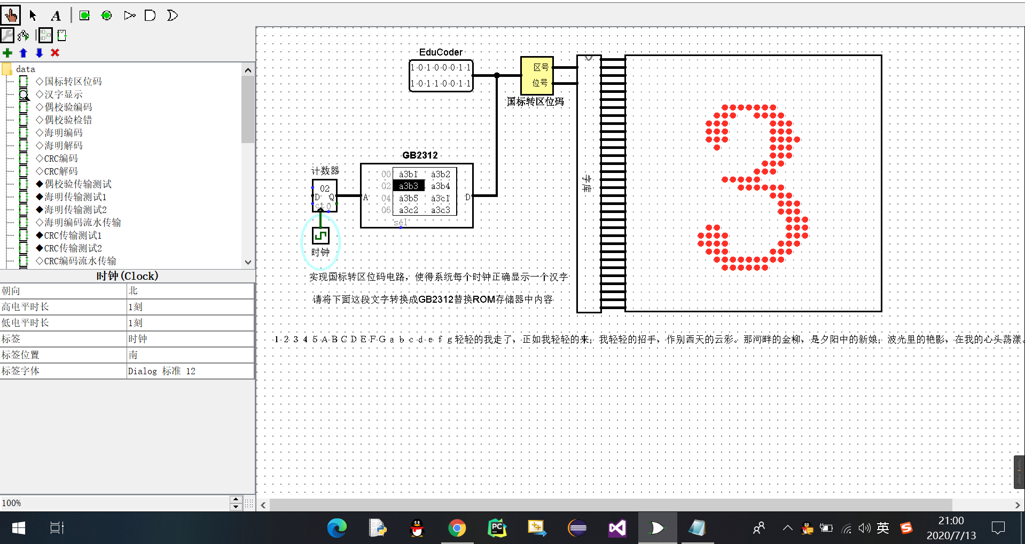Increase zoom with the percentage stepper arrow

coord(236,500)
